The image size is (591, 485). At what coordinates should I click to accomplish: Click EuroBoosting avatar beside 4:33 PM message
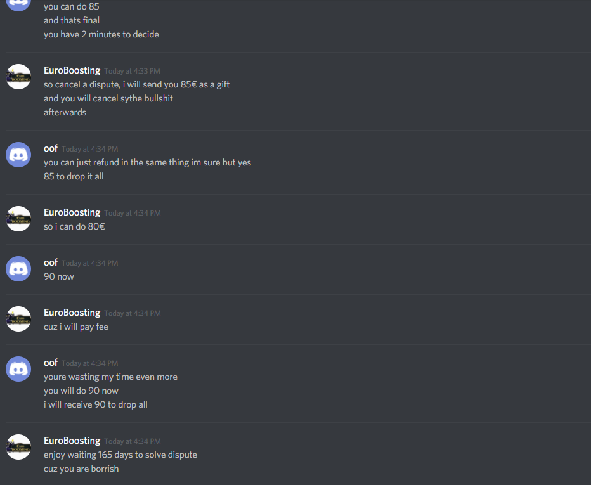[x=18, y=77]
